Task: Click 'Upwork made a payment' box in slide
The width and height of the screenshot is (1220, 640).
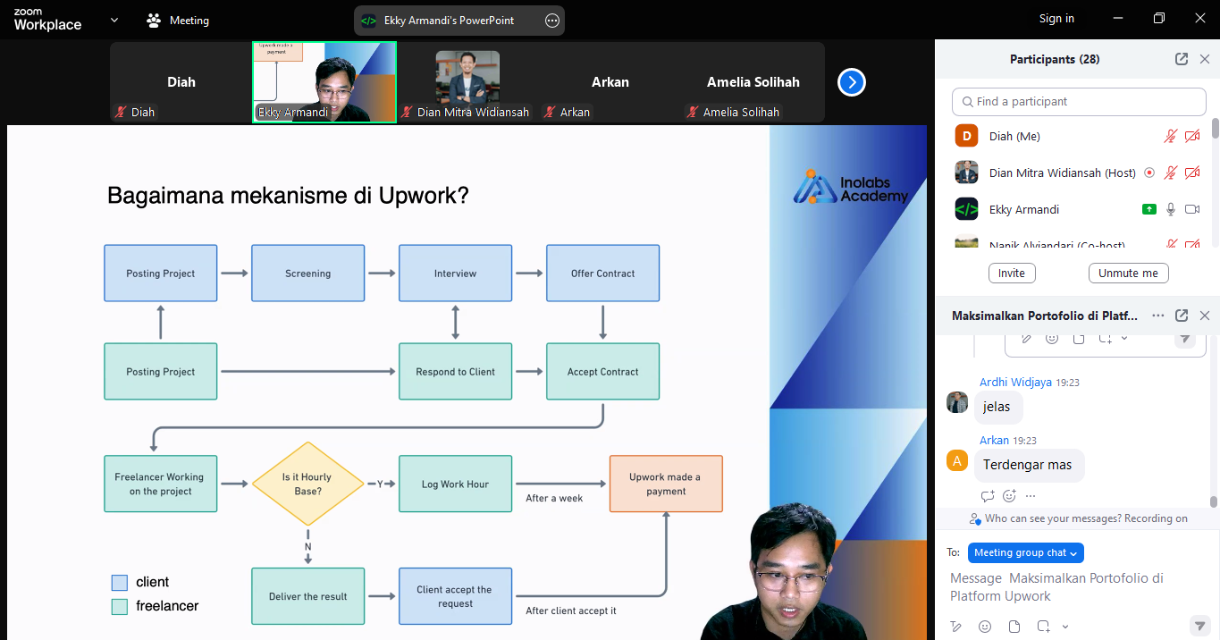Action: point(666,484)
